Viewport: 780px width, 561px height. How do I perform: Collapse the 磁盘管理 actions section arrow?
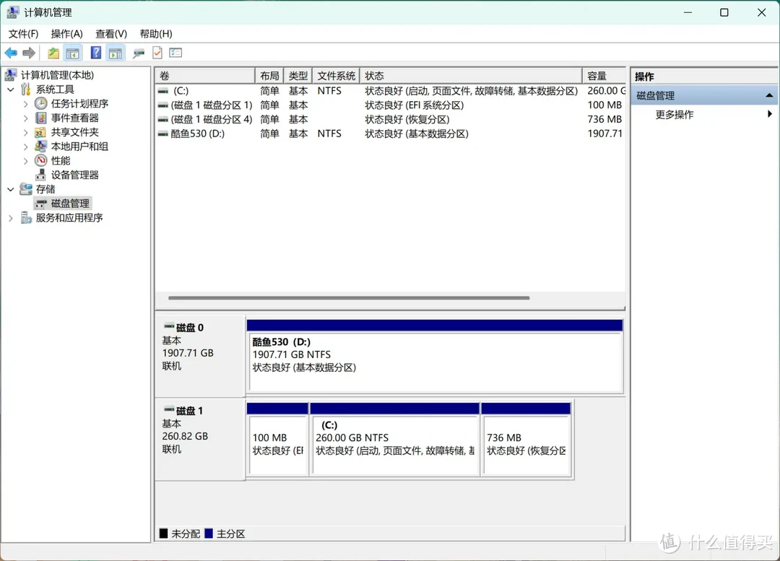(x=769, y=95)
